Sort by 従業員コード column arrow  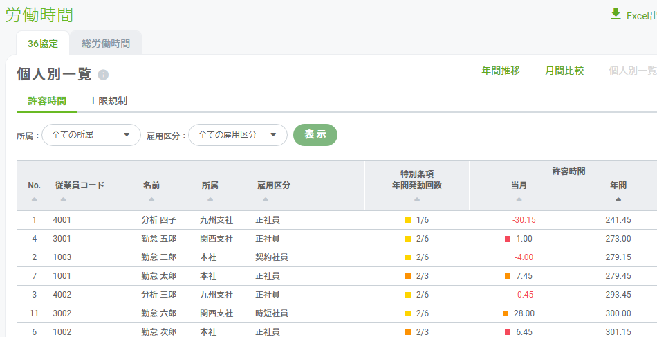pyautogui.click(x=63, y=199)
